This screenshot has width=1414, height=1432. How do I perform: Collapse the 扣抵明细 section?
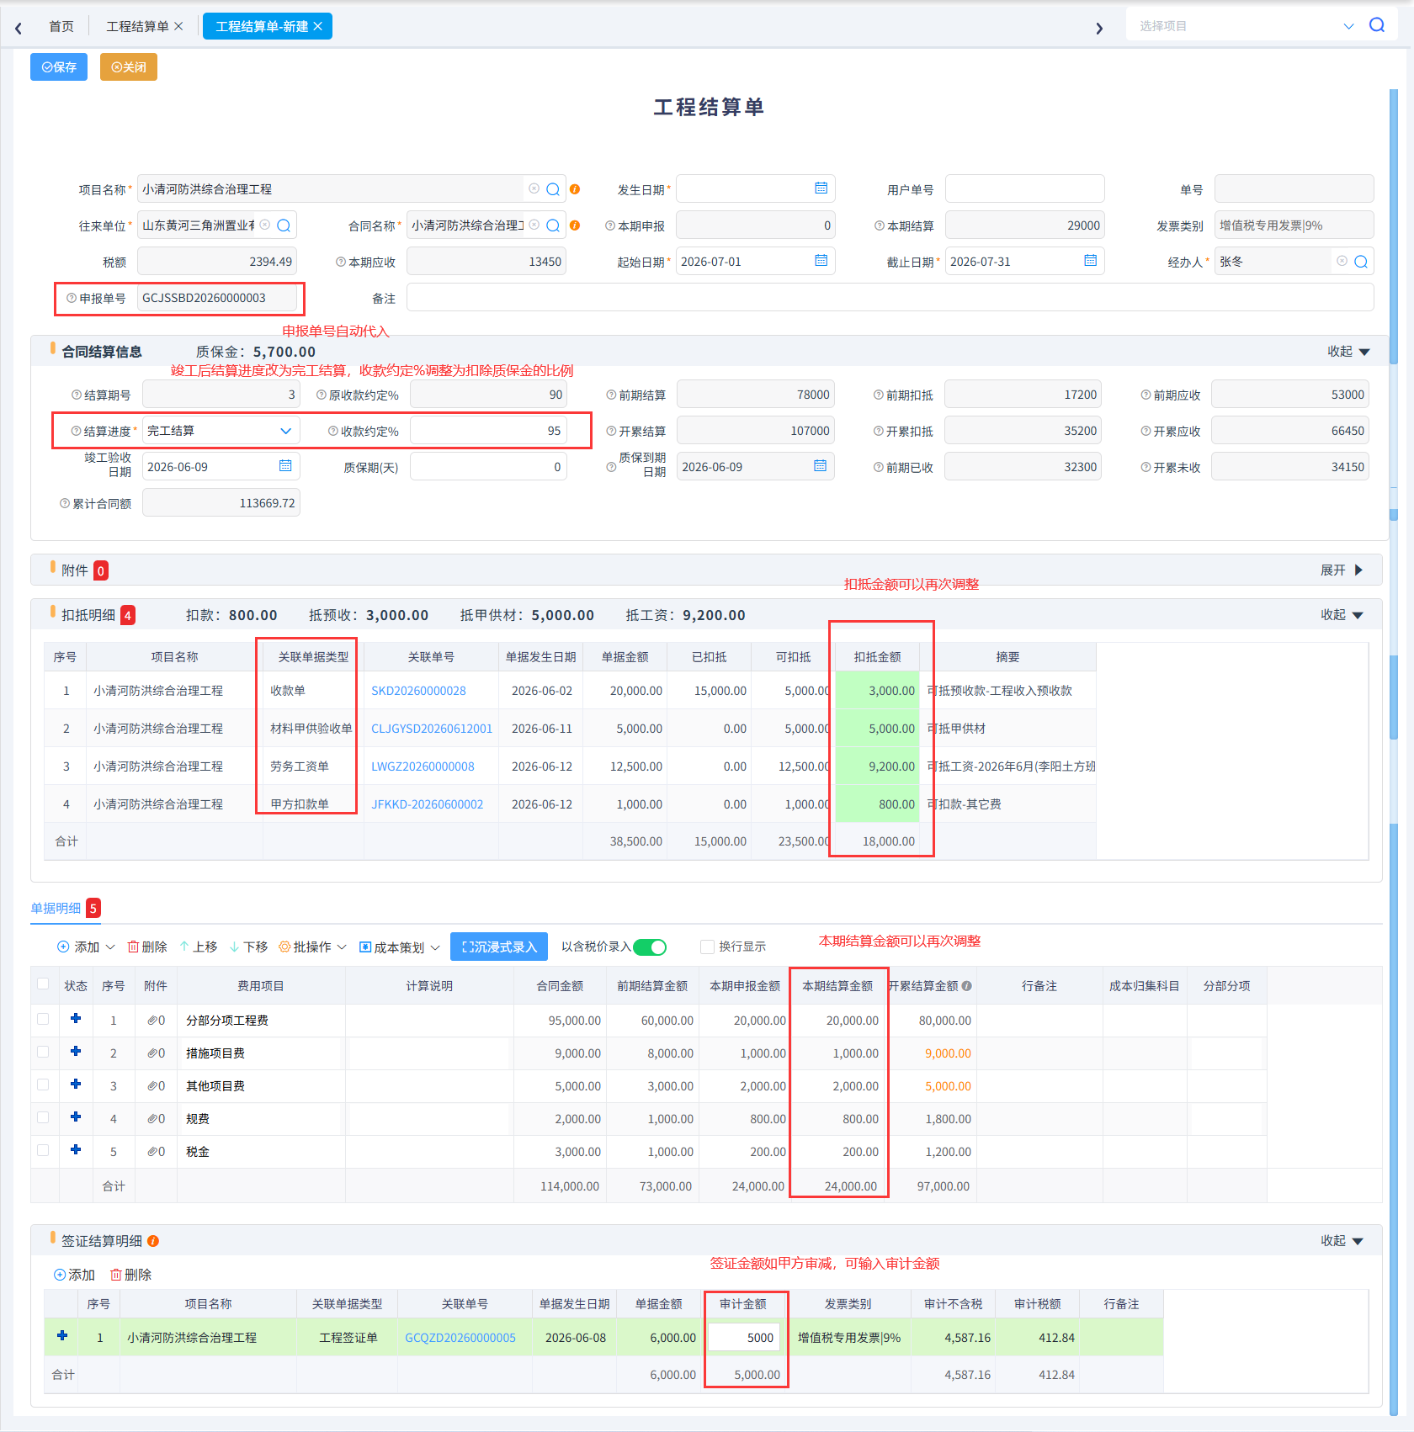click(1342, 615)
